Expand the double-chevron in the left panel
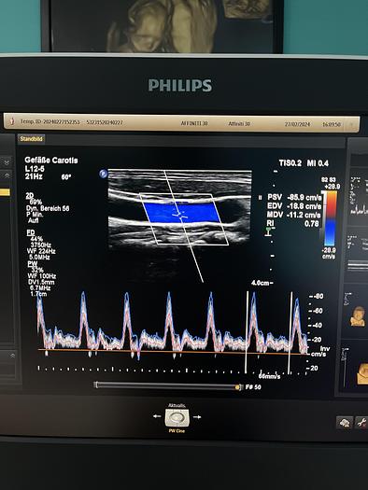The height and width of the screenshot is (490, 368). pos(7,162)
